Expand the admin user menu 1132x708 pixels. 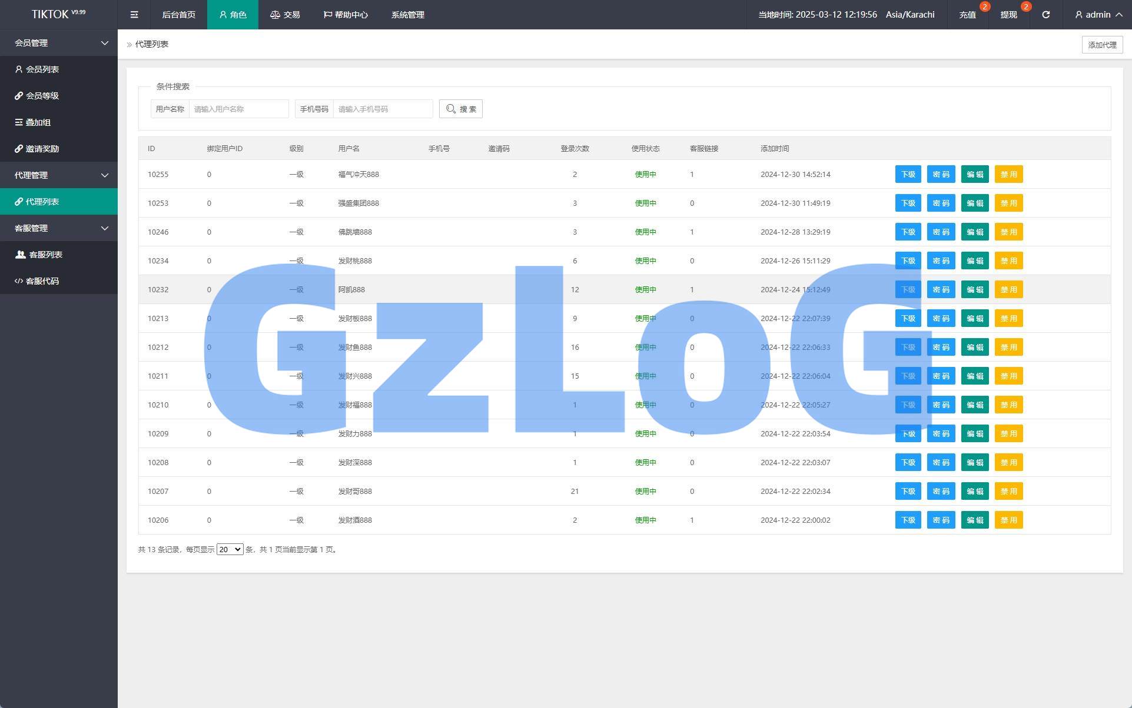[1098, 15]
